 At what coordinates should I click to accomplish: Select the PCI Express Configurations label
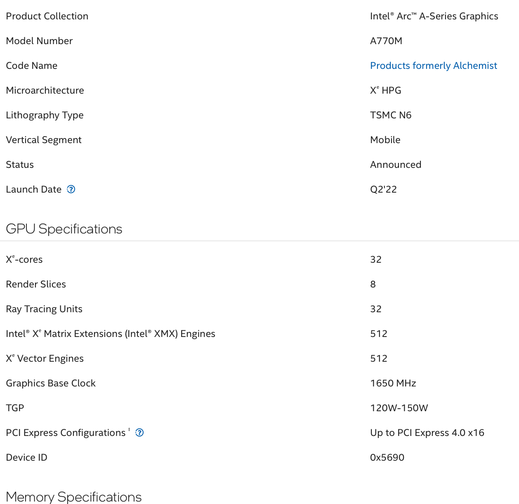66,433
